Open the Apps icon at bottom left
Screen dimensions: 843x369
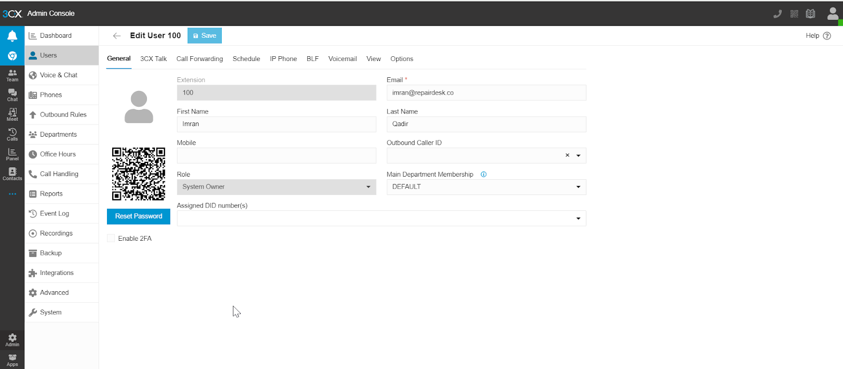[x=12, y=360]
